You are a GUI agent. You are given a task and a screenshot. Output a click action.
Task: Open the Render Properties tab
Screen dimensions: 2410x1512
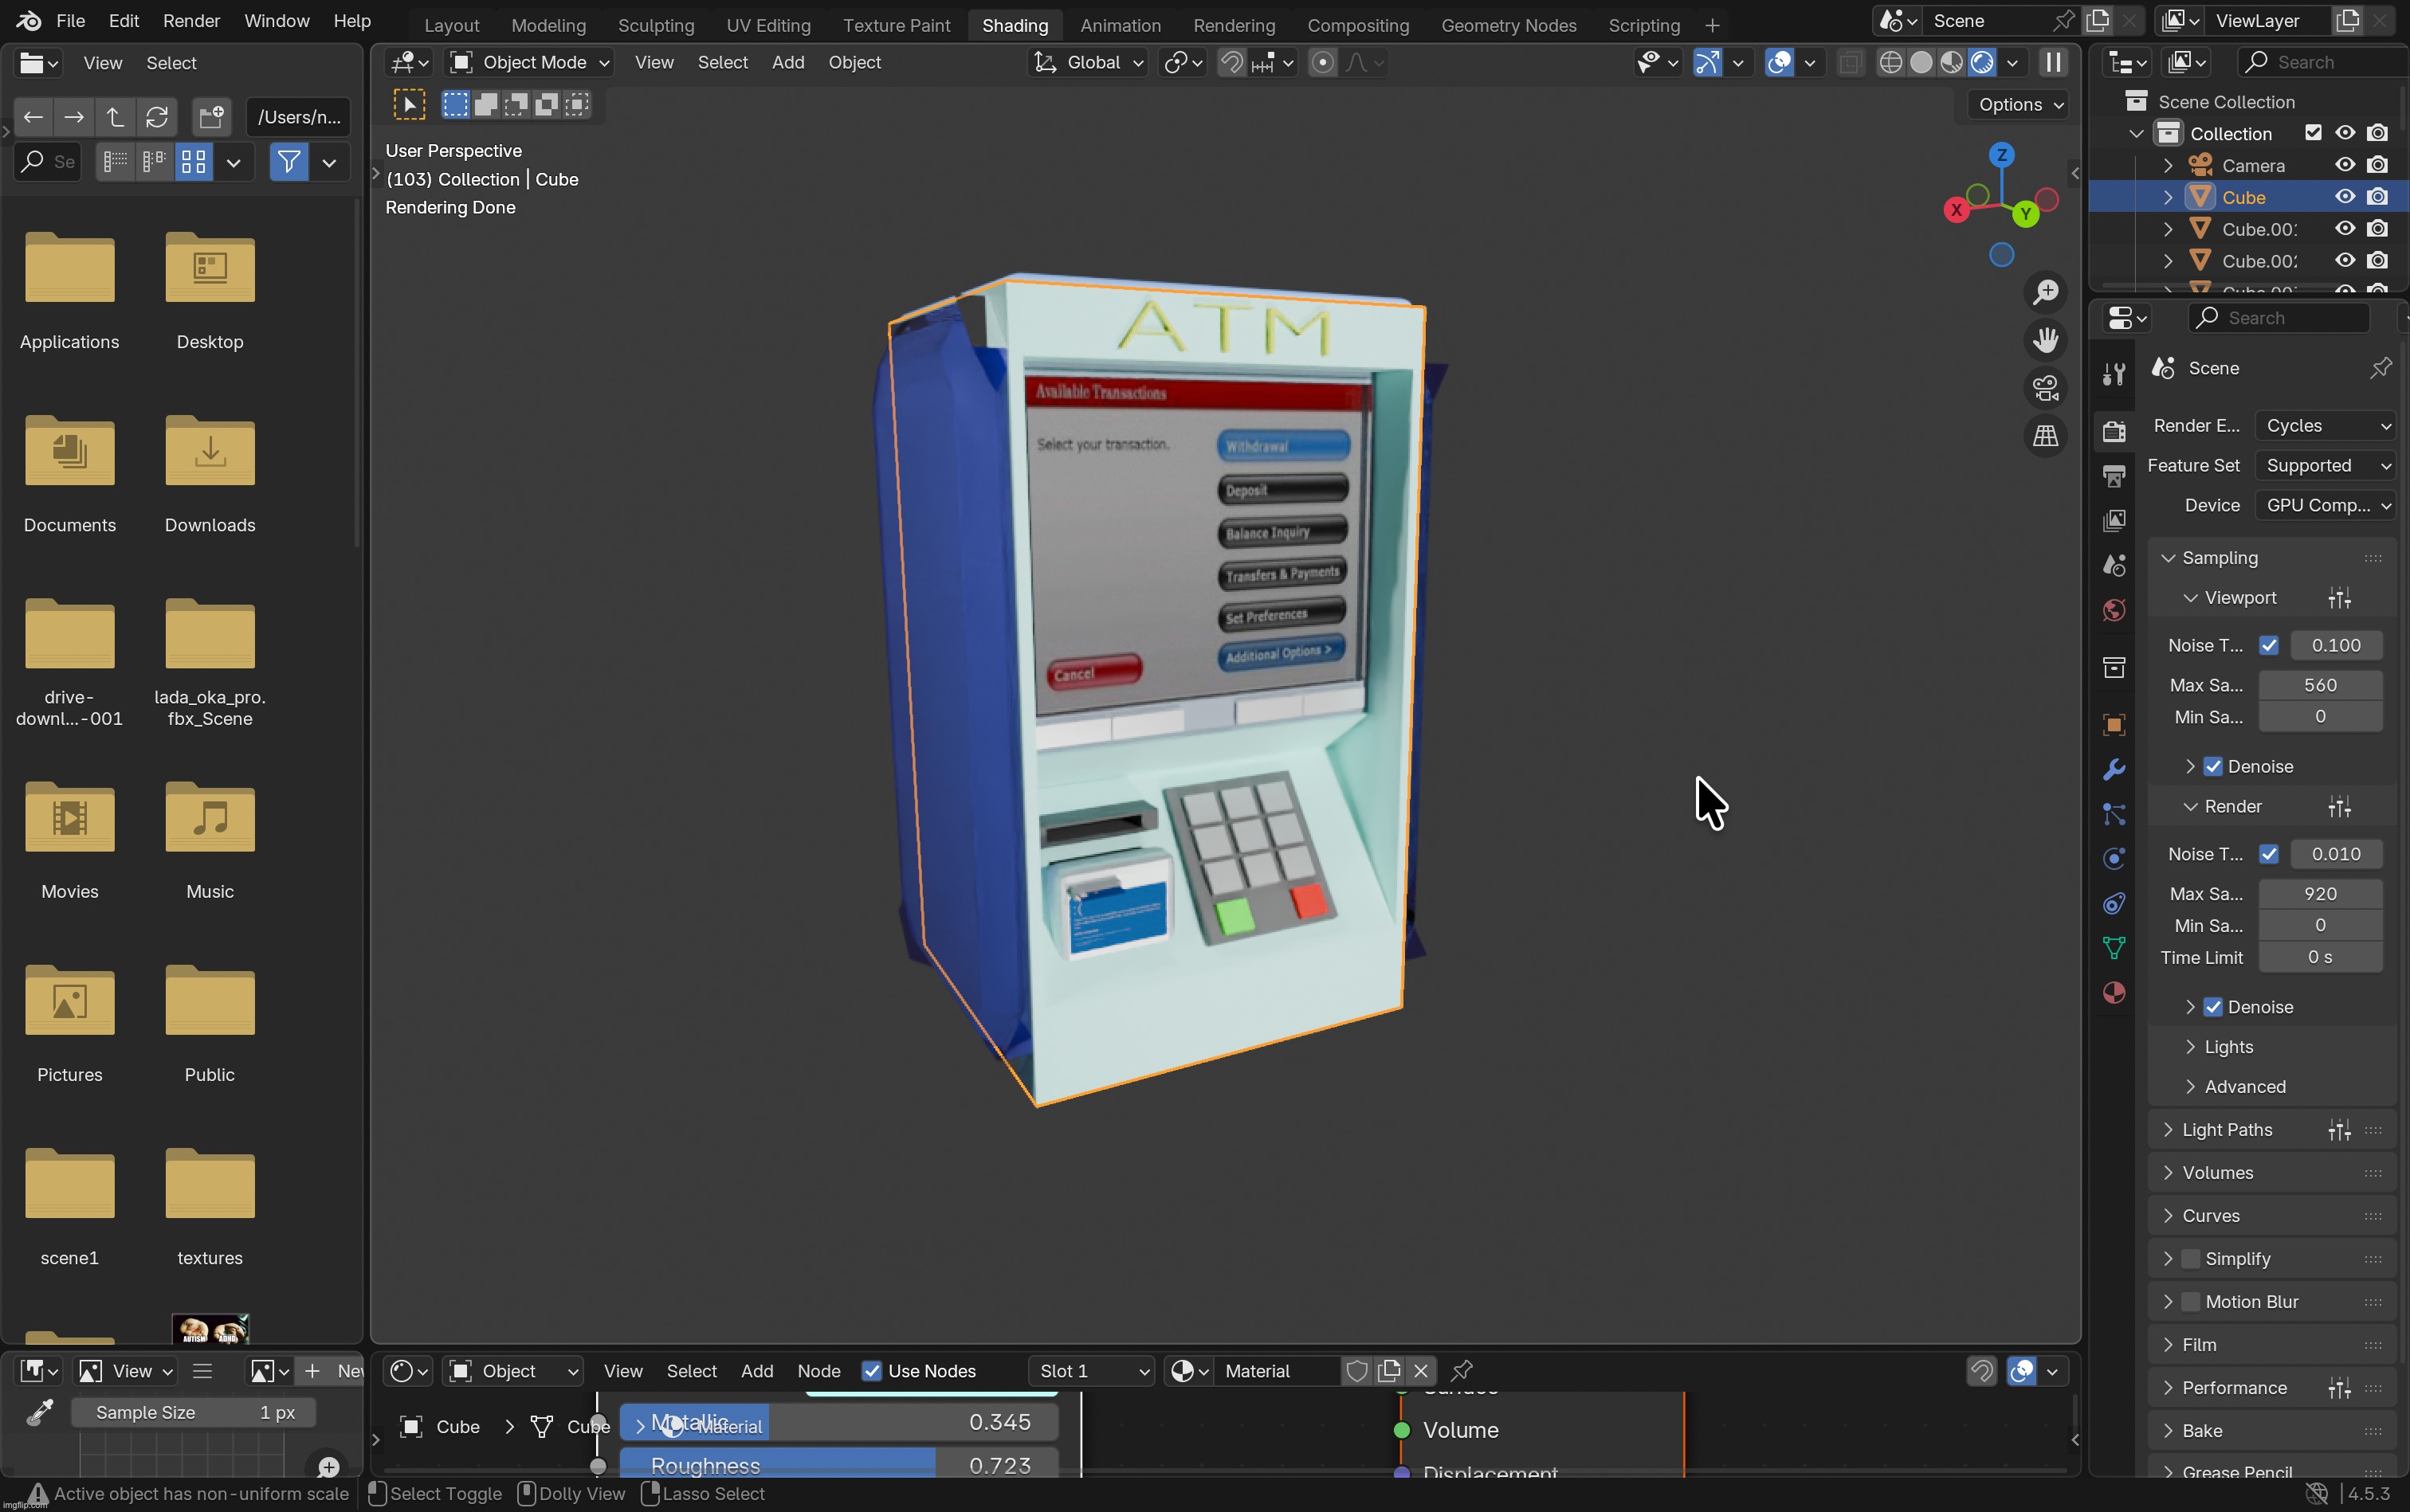(2114, 430)
